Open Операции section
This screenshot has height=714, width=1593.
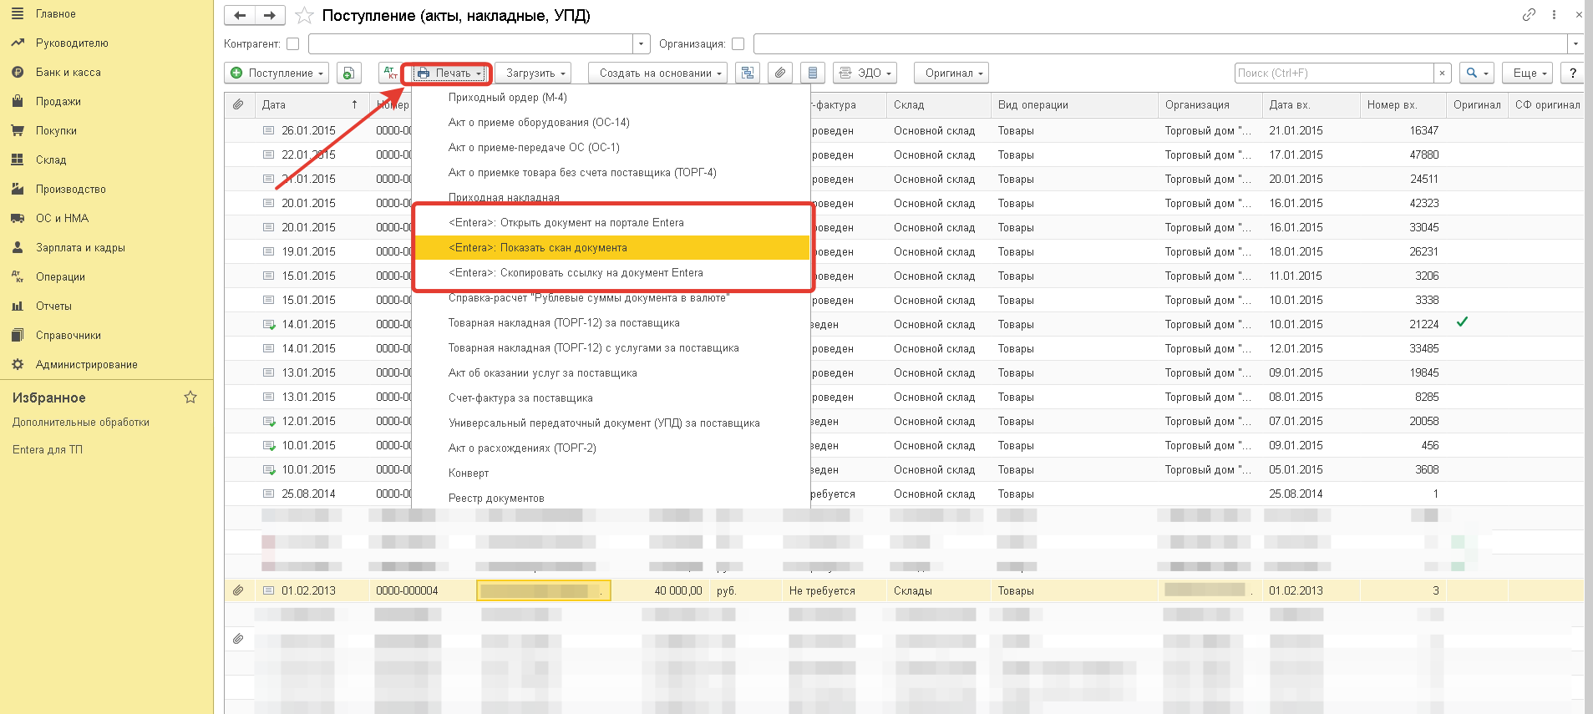click(60, 276)
